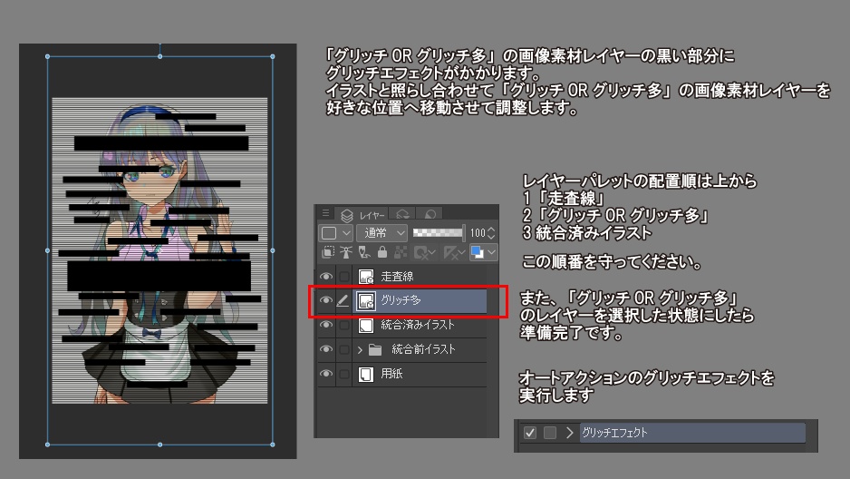Hide the 統合済みイラスト layer
Viewport: 850px width, 479px height.
[x=325, y=325]
